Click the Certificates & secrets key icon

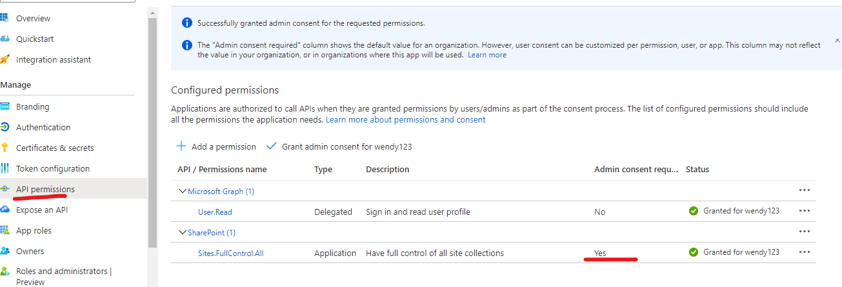pos(5,148)
